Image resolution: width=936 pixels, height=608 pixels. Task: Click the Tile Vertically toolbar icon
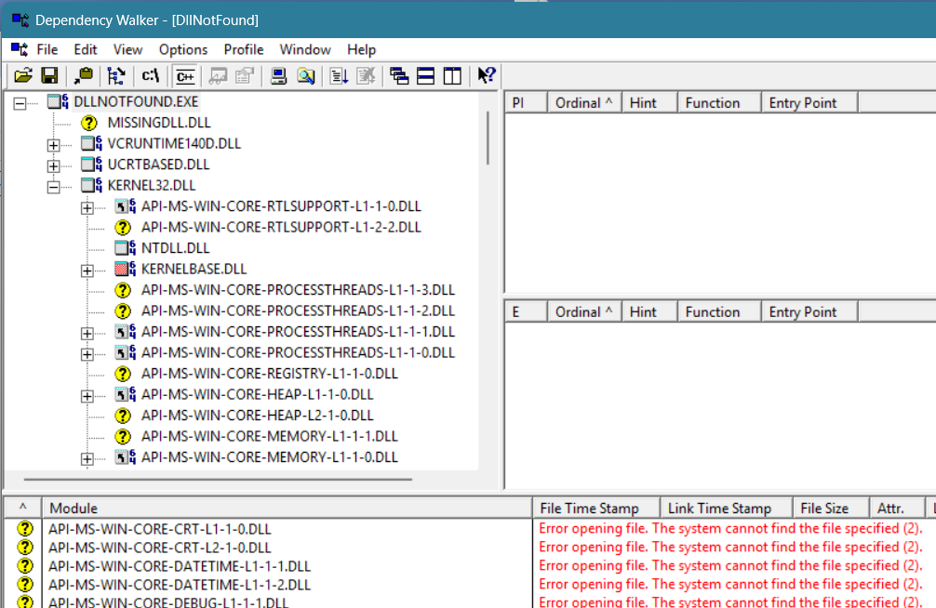(x=452, y=76)
